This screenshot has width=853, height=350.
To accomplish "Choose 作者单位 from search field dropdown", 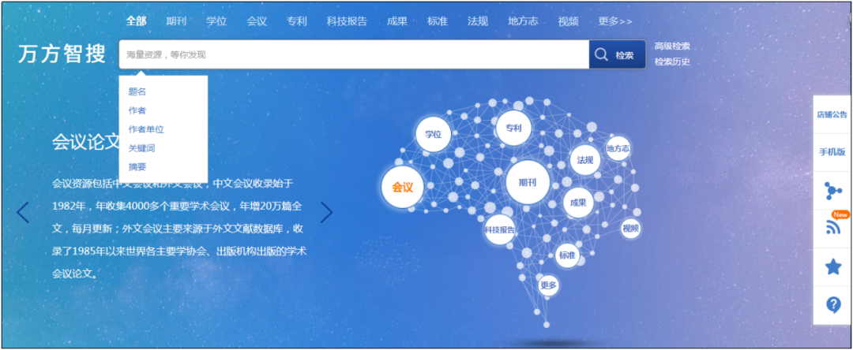I will [146, 129].
